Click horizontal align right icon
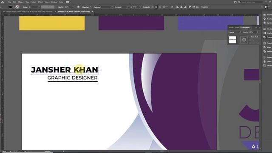The image size is (272, 153). [185, 7]
